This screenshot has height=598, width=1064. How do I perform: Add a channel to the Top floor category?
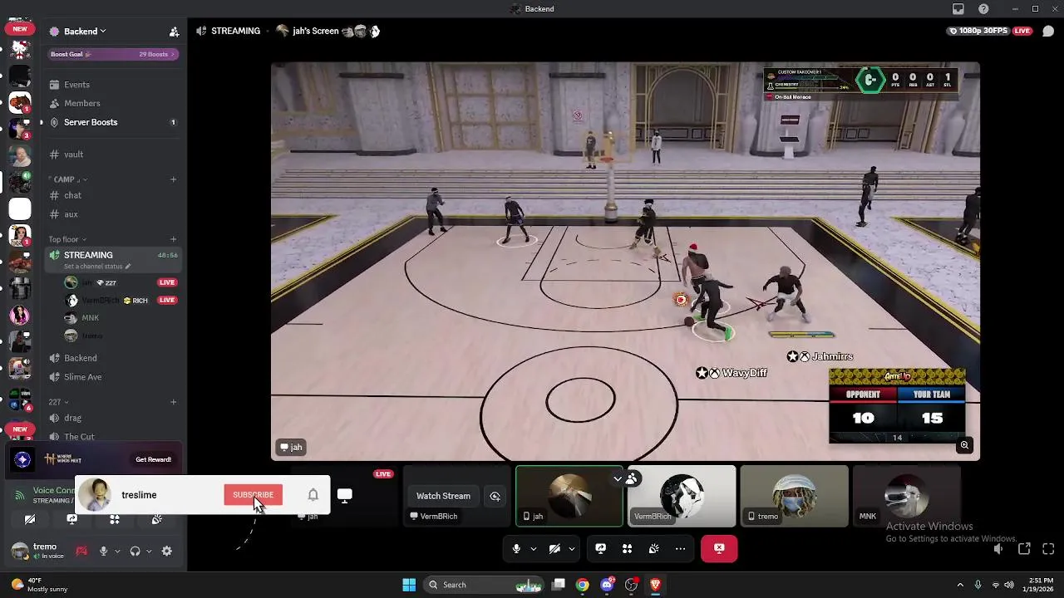click(x=173, y=239)
